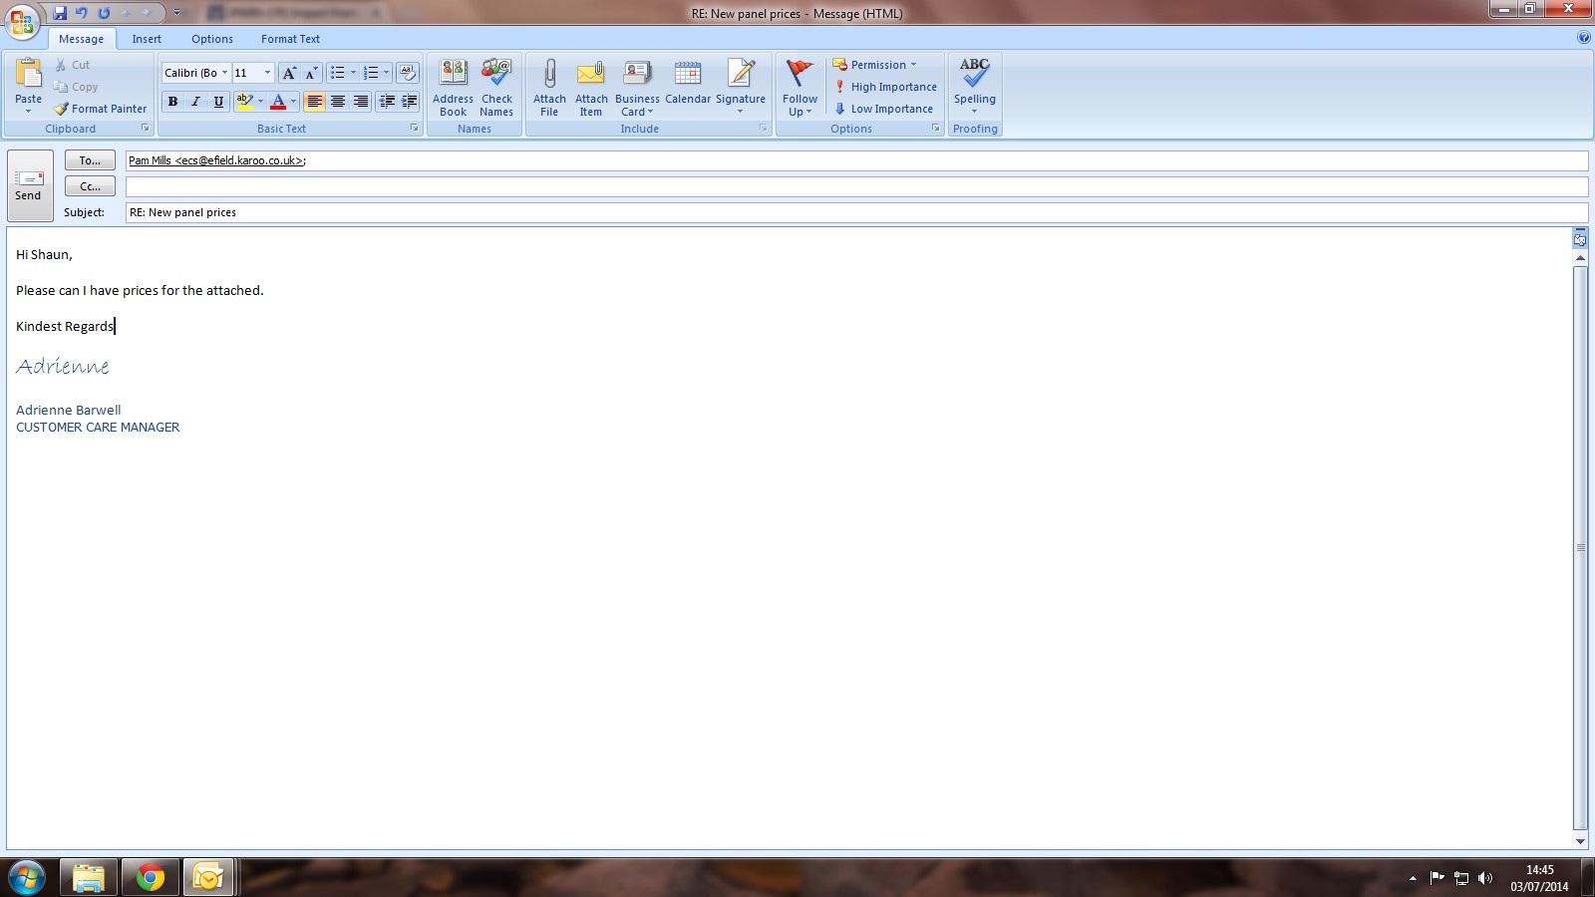
Task: Open the Follow Up flag menu
Action: click(799, 88)
